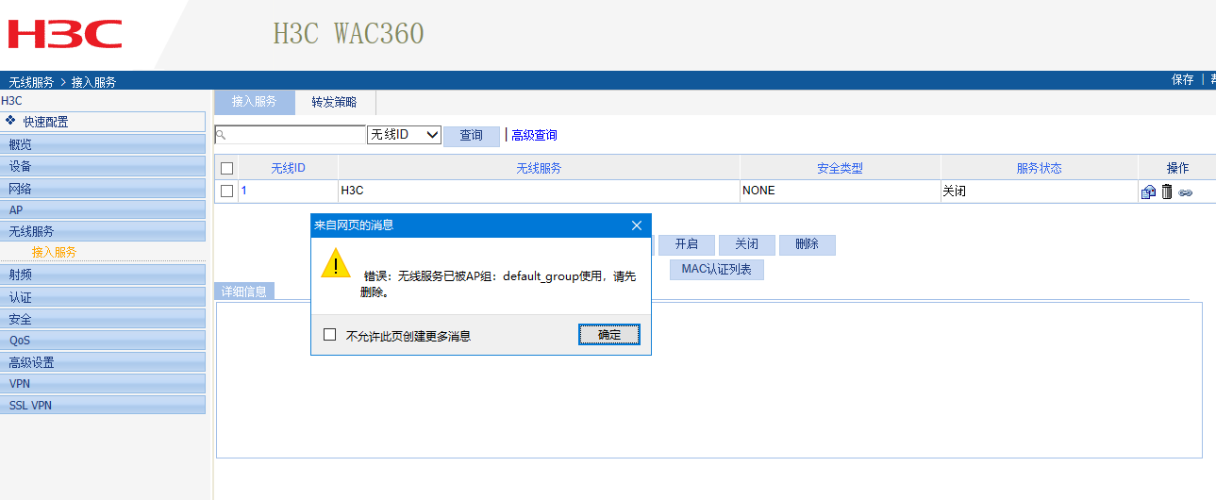
Task: Click the breadcrumb 无线服务 > 接入服务
Action: [x=62, y=82]
